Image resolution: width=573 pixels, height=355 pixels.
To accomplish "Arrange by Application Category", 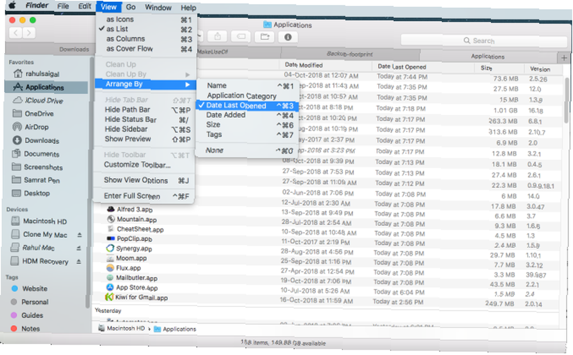I will click(x=247, y=96).
